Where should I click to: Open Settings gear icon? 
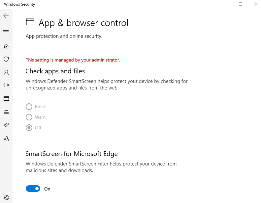[6, 197]
